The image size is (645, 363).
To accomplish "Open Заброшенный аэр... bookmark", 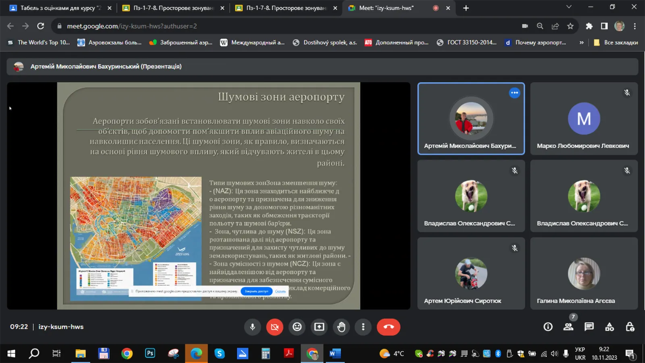I will pos(181,42).
